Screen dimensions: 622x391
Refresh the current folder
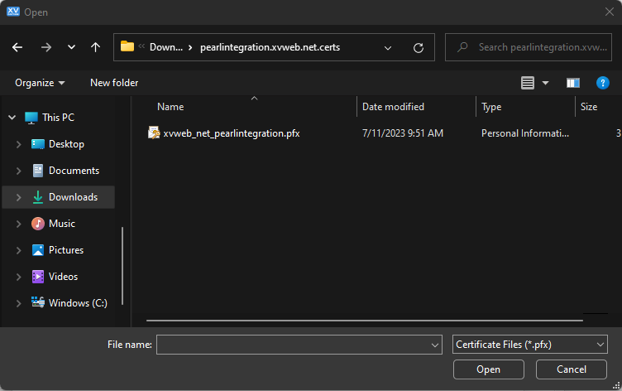419,48
